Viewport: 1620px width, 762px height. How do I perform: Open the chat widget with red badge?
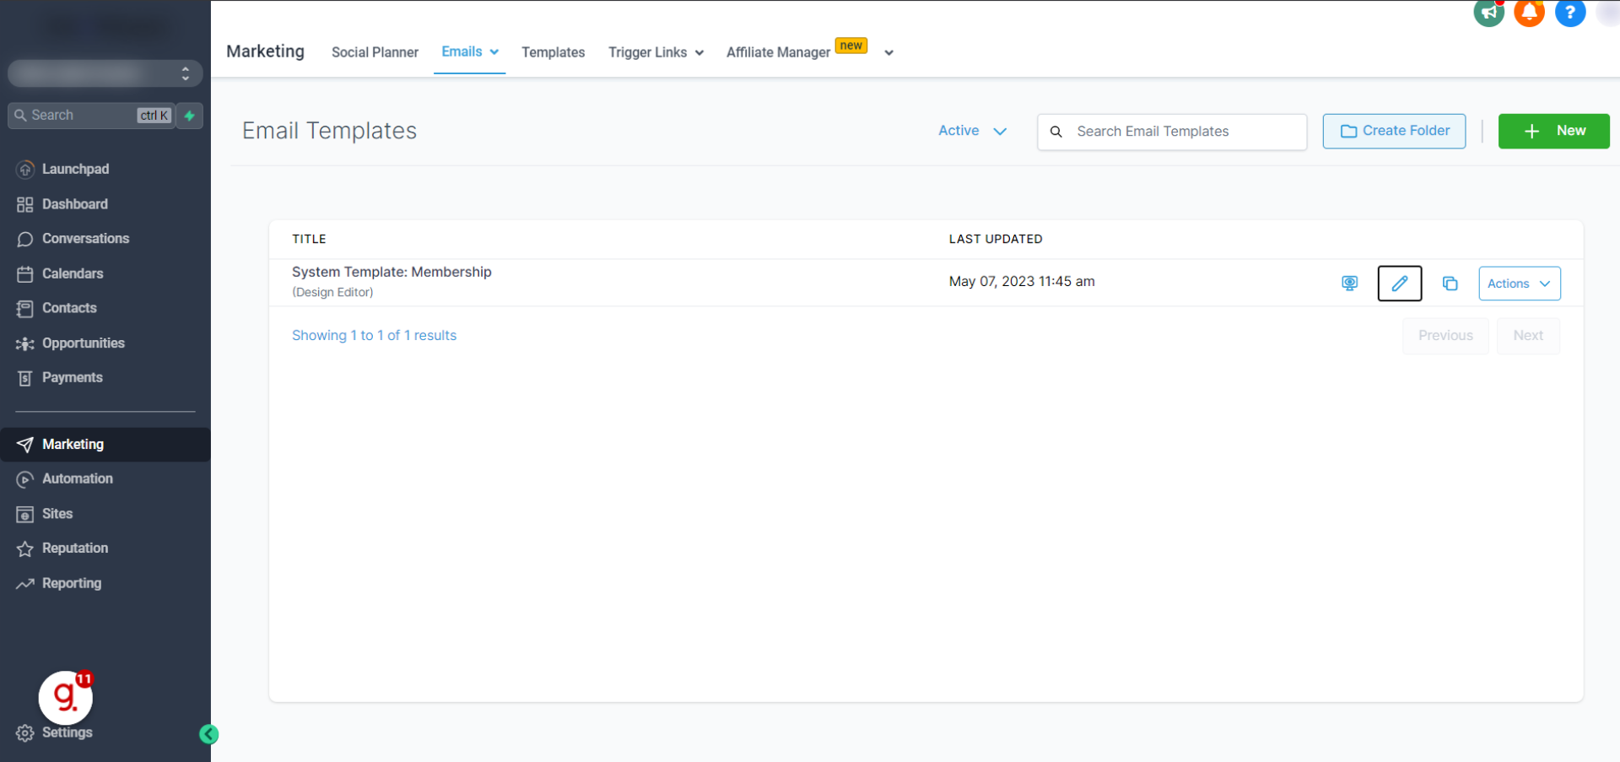coord(66,697)
